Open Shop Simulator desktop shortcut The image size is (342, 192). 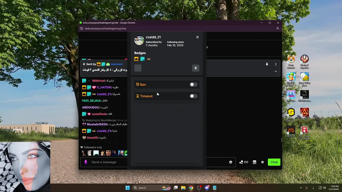pyautogui.click(x=291, y=115)
